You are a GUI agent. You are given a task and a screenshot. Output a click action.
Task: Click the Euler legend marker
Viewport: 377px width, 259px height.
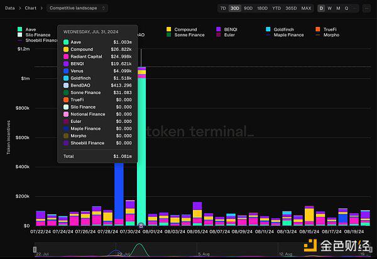pos(218,35)
